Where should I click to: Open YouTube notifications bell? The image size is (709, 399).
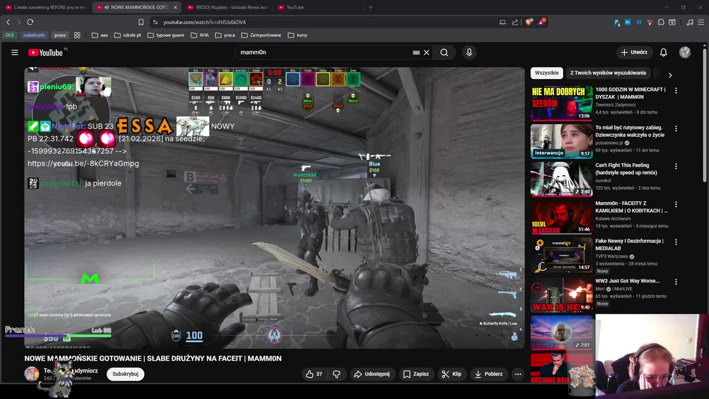point(664,52)
